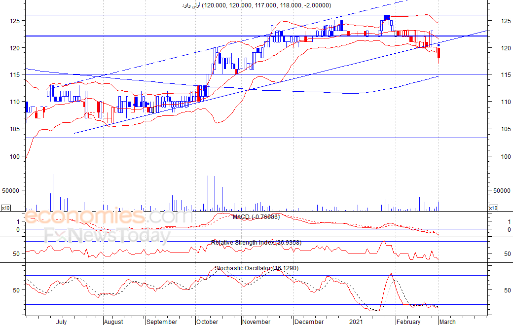Click the 50000 volume label on the left axis
Viewport: 513px width, 325px height.
(10, 191)
